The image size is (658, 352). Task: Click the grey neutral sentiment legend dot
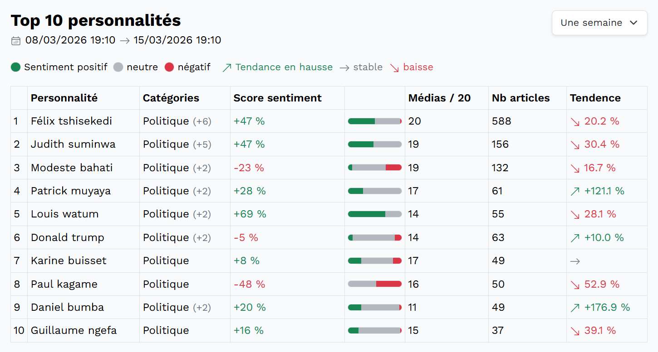click(x=117, y=67)
